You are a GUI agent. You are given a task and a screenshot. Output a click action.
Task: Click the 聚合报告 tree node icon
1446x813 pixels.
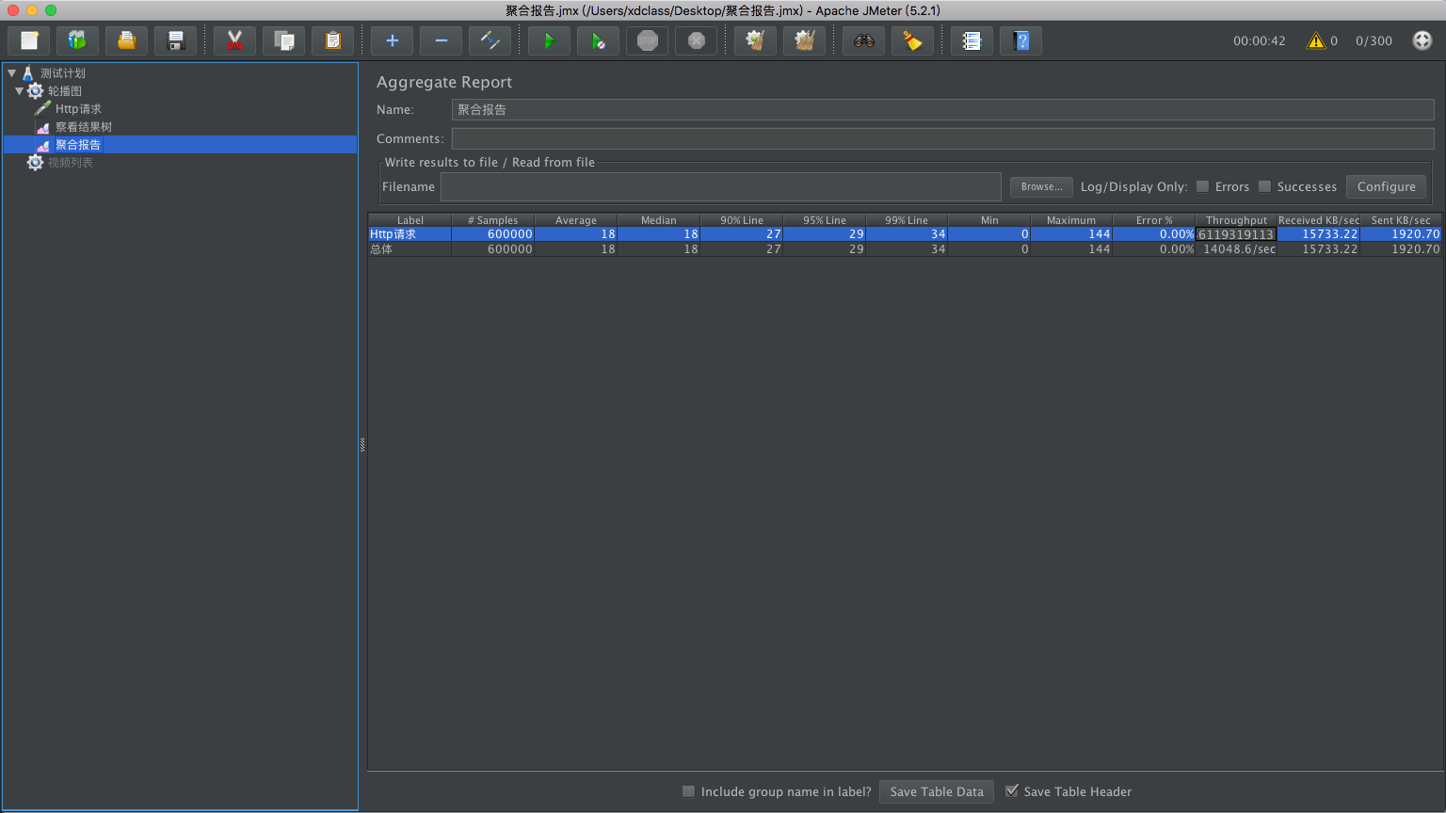pos(42,145)
